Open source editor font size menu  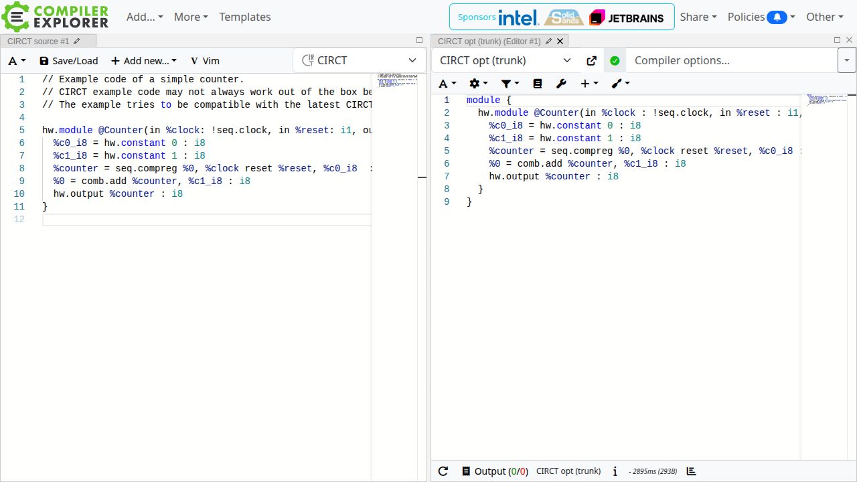tap(17, 61)
